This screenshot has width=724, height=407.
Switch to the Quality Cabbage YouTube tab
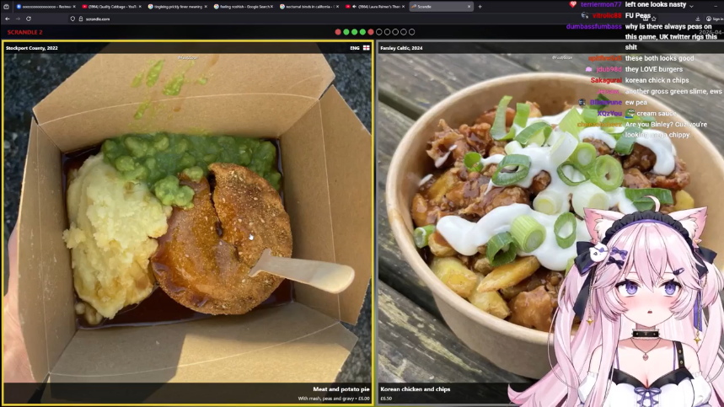point(111,7)
